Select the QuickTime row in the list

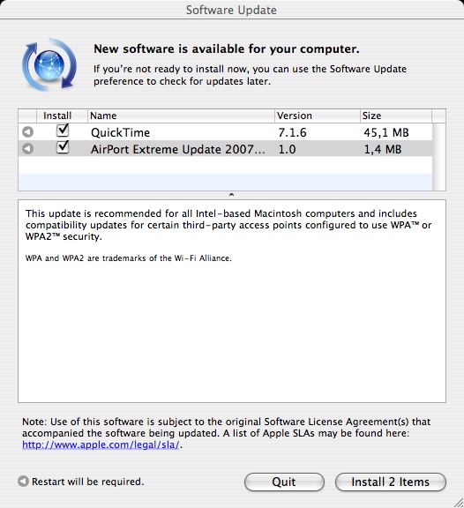click(x=225, y=132)
